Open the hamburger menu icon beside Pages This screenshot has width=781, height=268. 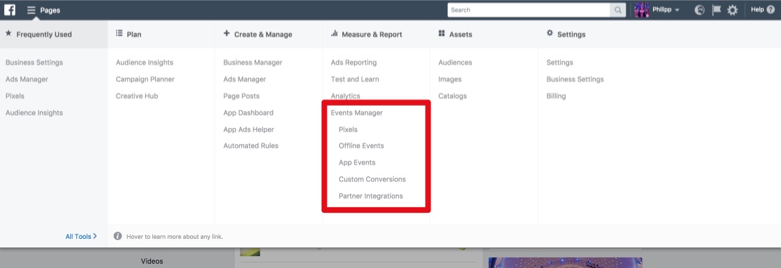(31, 10)
